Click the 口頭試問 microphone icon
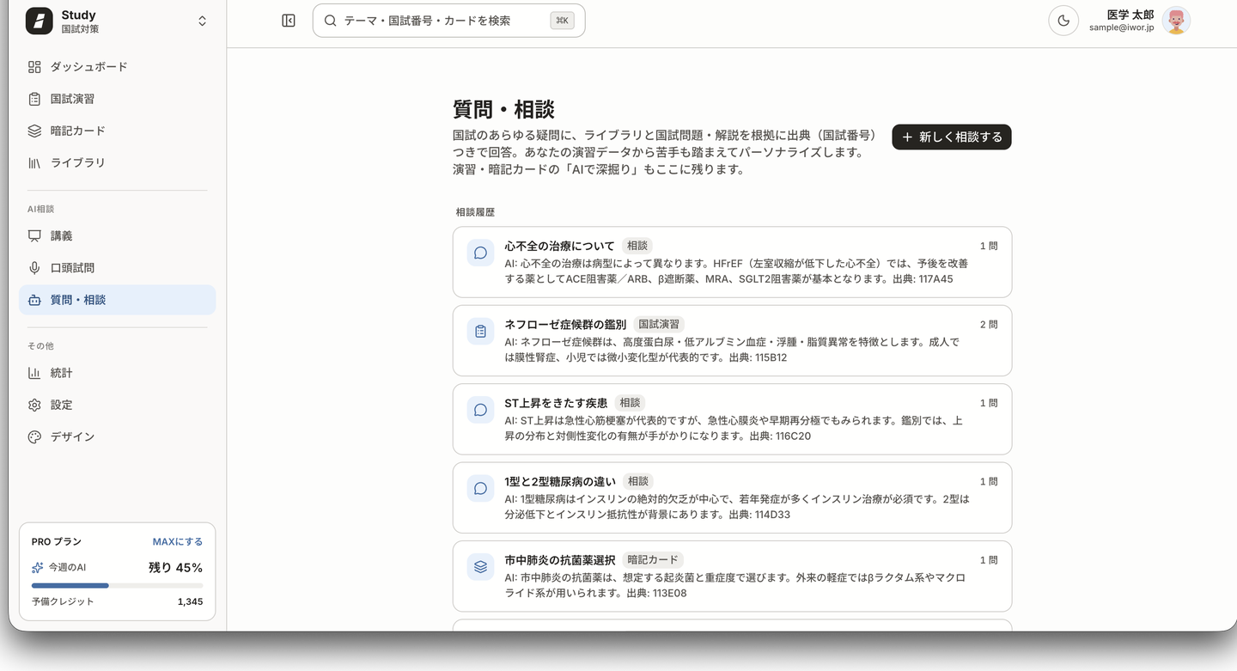Viewport: 1237px width, 671px height. [34, 267]
